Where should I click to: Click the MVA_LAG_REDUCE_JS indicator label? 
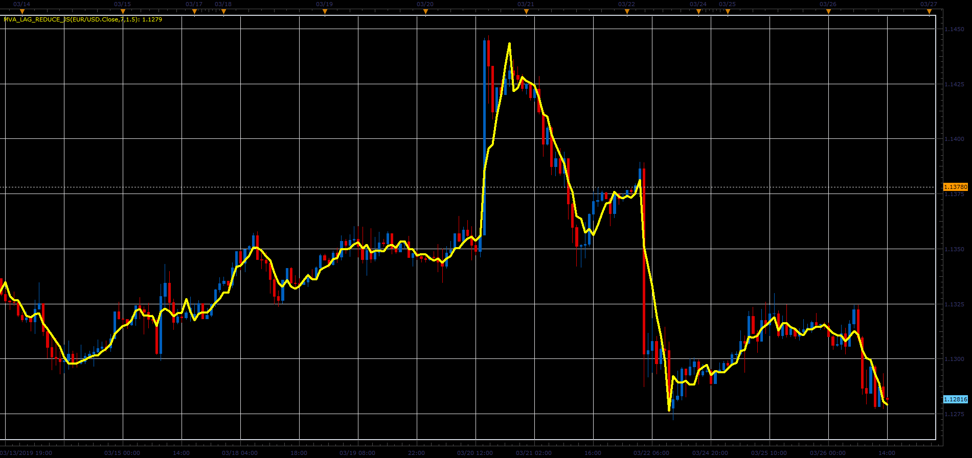pos(83,19)
